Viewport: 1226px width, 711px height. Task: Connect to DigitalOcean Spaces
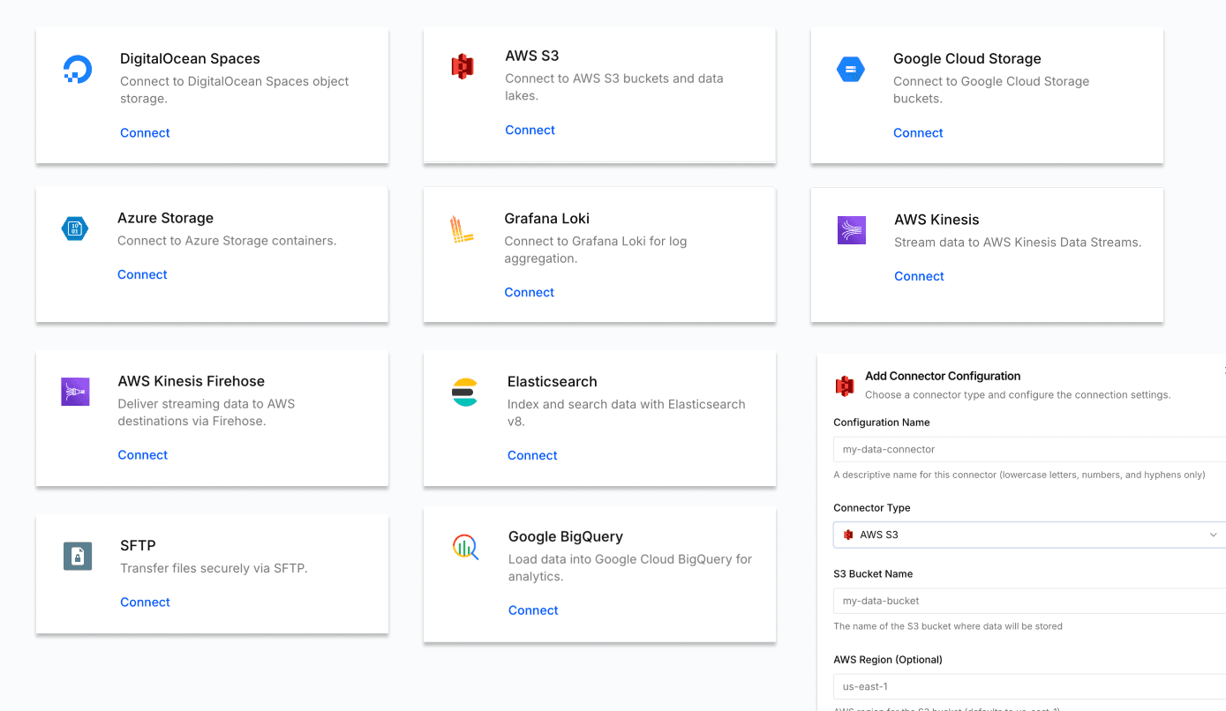click(145, 133)
